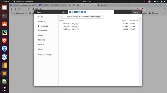
Task: Open Brave Rewards triangle icon
Action: 142,9
